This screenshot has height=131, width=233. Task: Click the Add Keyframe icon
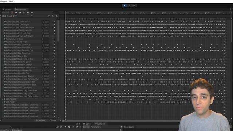point(52,16)
